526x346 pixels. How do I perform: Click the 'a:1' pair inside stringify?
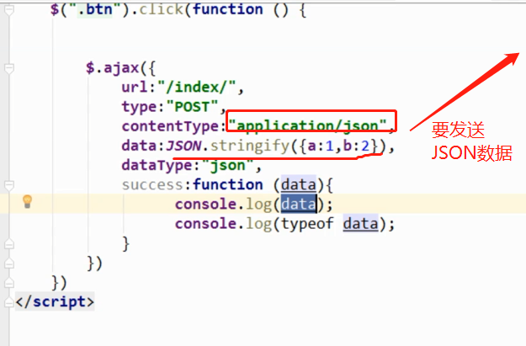pos(321,146)
